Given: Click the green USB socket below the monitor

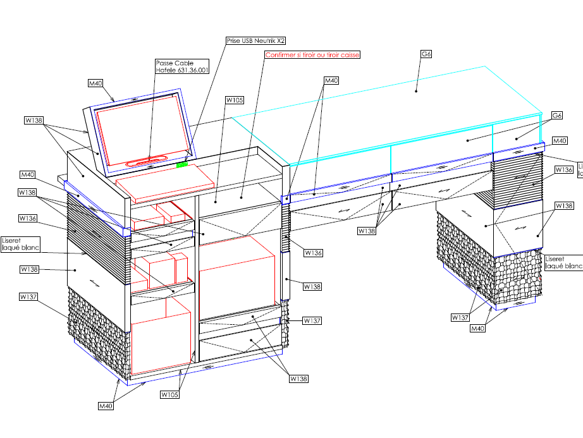Looking at the screenshot, I should tap(183, 165).
